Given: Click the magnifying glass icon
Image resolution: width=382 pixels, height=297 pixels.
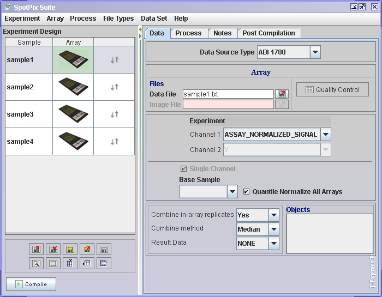Looking at the screenshot, I should [37, 263].
